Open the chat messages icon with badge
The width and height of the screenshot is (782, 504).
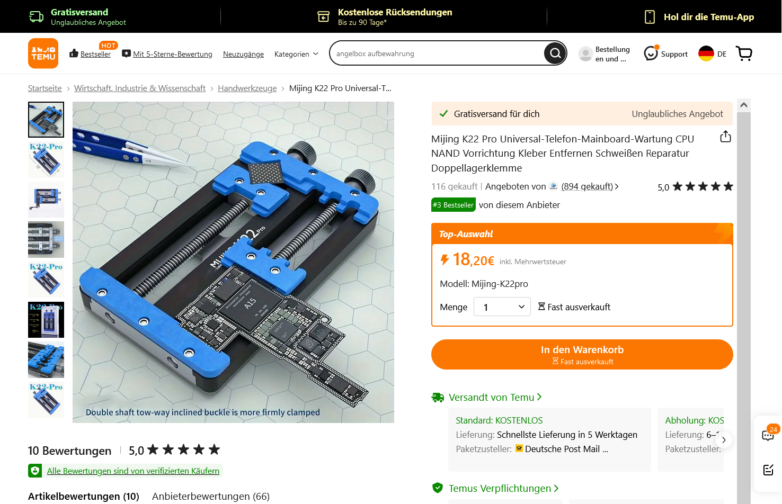(768, 435)
